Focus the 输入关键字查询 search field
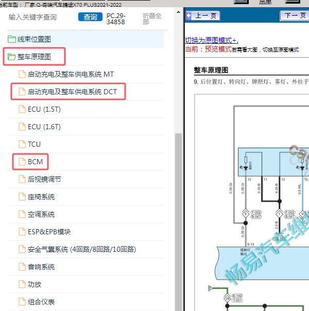This screenshot has height=311, width=309. pyautogui.click(x=33, y=18)
